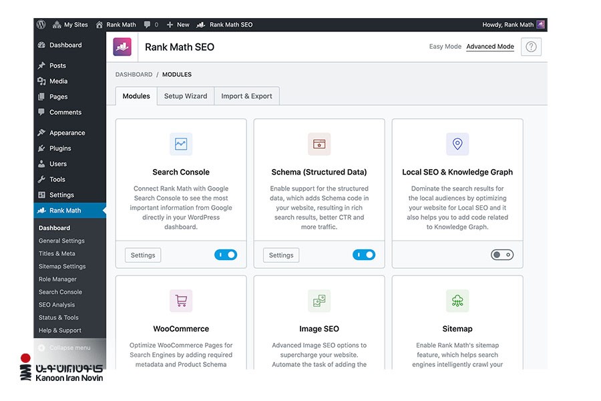
Task: Click the WooCommerce shopping cart icon
Action: coord(181,301)
